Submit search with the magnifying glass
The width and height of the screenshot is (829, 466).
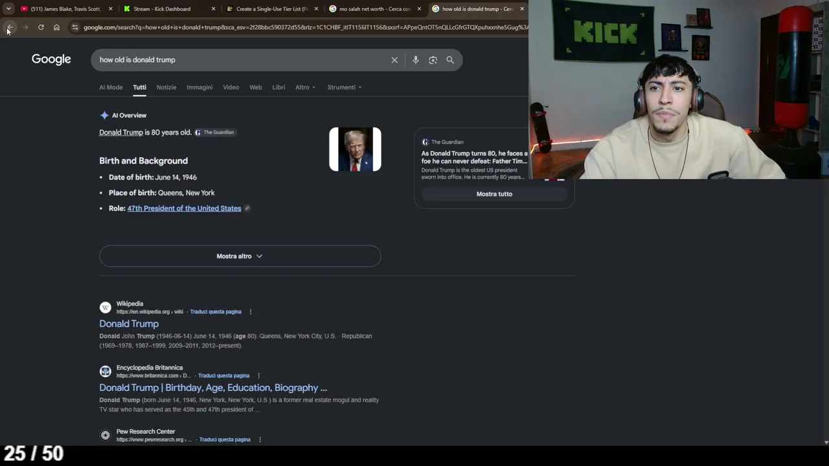coord(450,60)
